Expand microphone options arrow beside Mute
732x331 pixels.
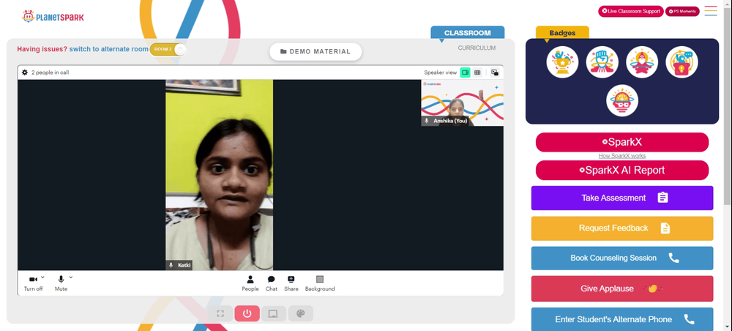coord(71,277)
